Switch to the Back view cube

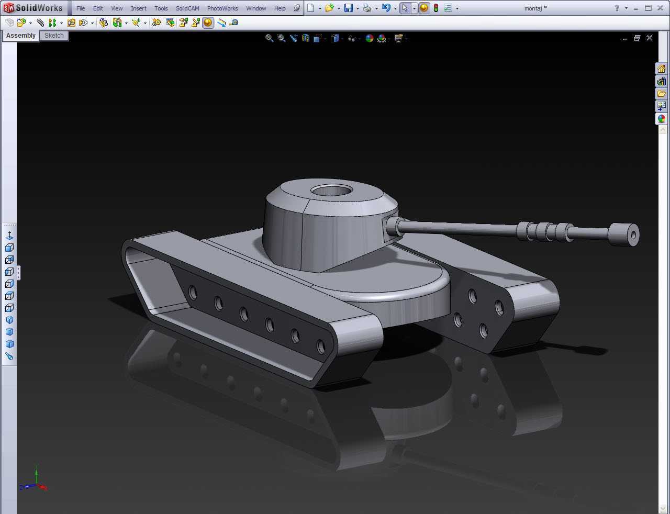(x=9, y=260)
